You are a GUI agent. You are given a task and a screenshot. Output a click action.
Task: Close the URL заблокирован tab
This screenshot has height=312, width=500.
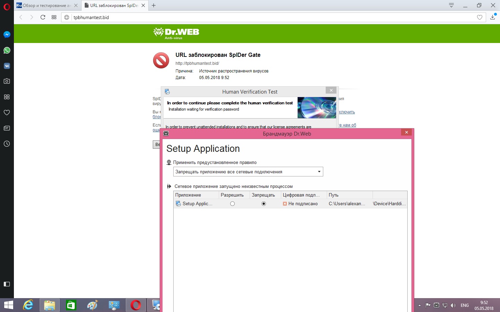click(x=143, y=6)
